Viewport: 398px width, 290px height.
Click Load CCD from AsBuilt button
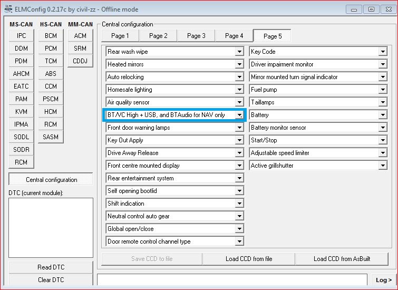coord(341,259)
